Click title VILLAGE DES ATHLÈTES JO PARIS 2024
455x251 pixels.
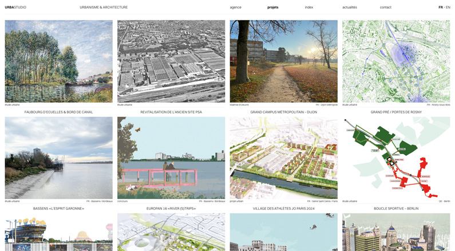[283, 208]
